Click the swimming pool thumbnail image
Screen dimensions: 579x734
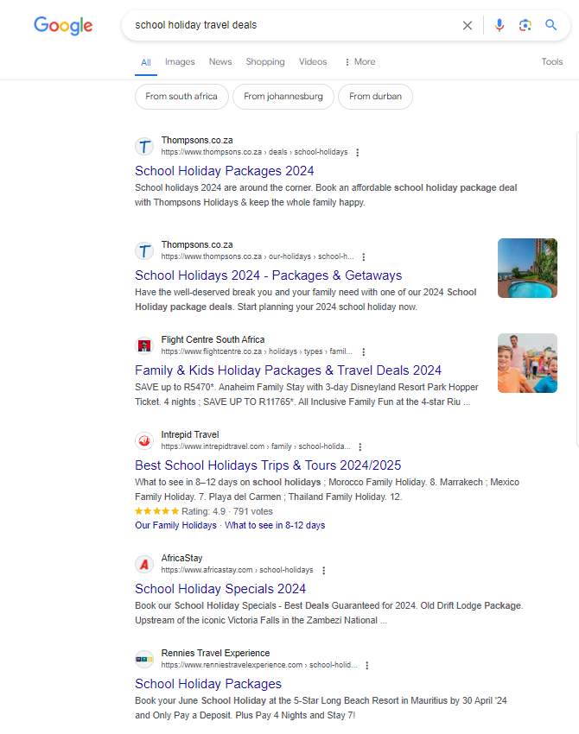(527, 269)
